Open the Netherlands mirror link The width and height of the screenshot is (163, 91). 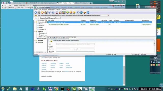tap(69, 67)
